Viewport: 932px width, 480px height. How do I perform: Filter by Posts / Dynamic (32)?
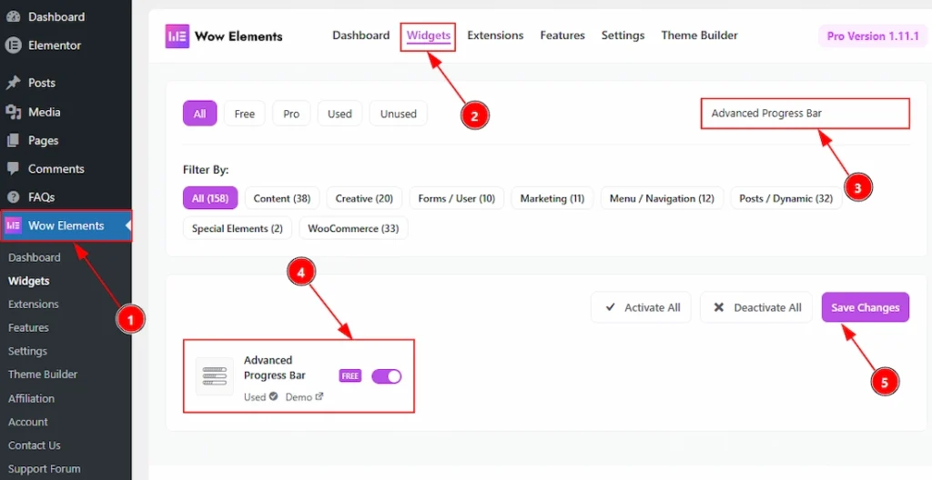click(x=786, y=198)
